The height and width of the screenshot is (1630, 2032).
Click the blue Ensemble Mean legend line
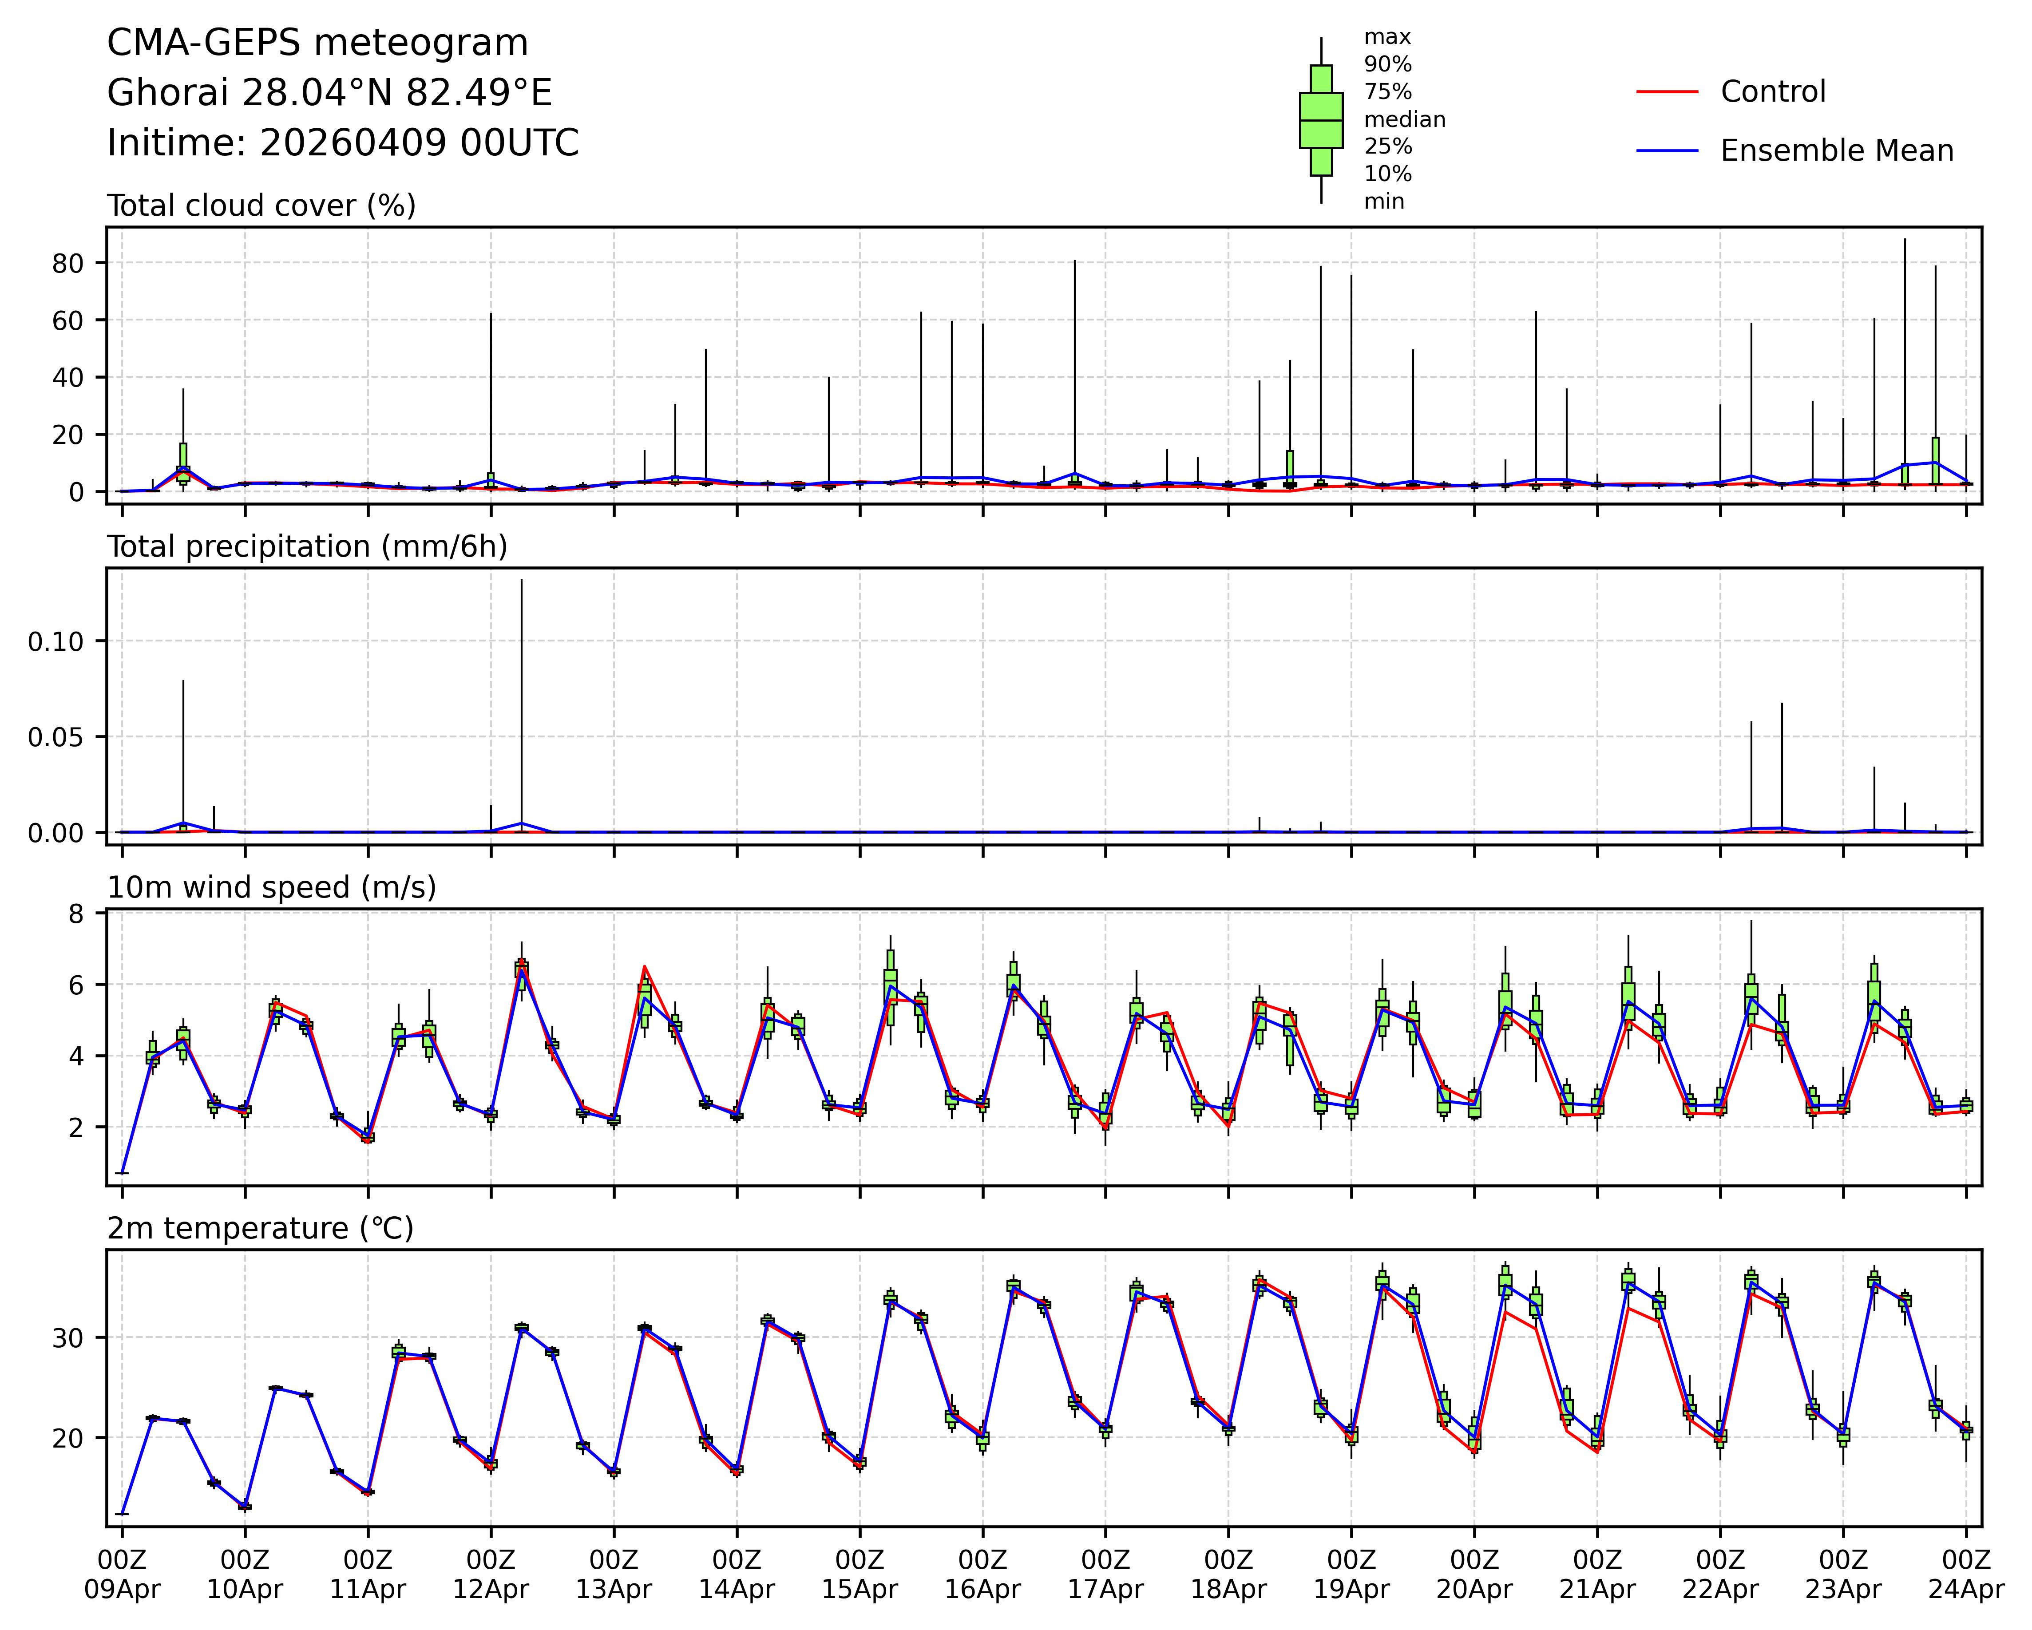point(1666,151)
